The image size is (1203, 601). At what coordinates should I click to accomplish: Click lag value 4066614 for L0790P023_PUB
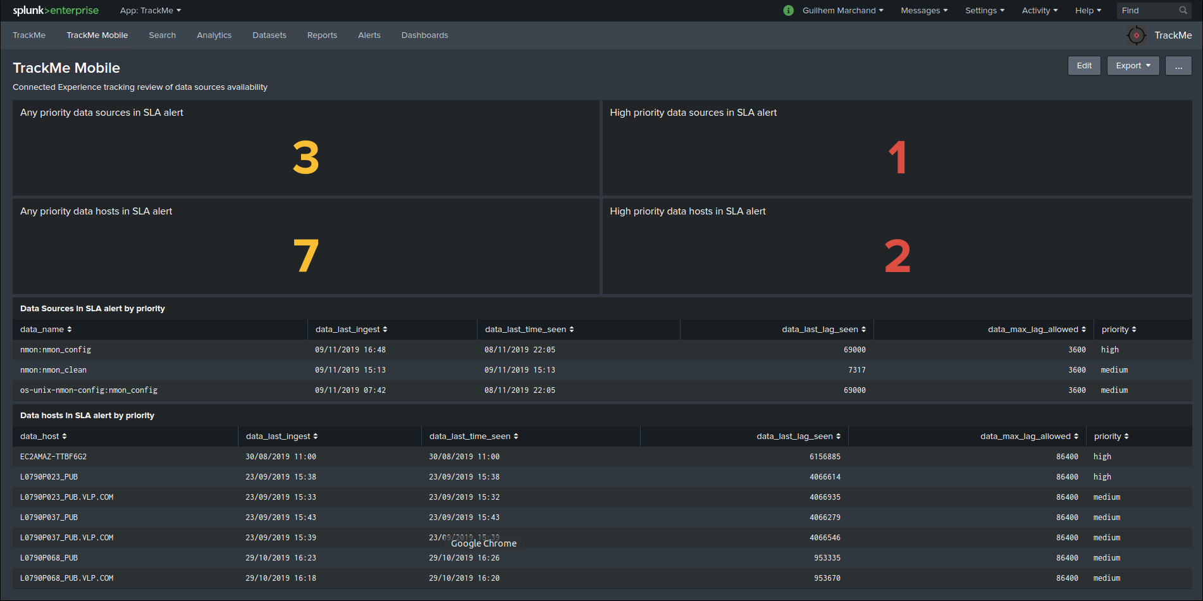(825, 477)
